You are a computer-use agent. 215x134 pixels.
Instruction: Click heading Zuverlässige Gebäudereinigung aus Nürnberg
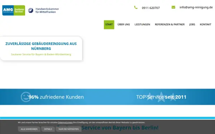41,46
